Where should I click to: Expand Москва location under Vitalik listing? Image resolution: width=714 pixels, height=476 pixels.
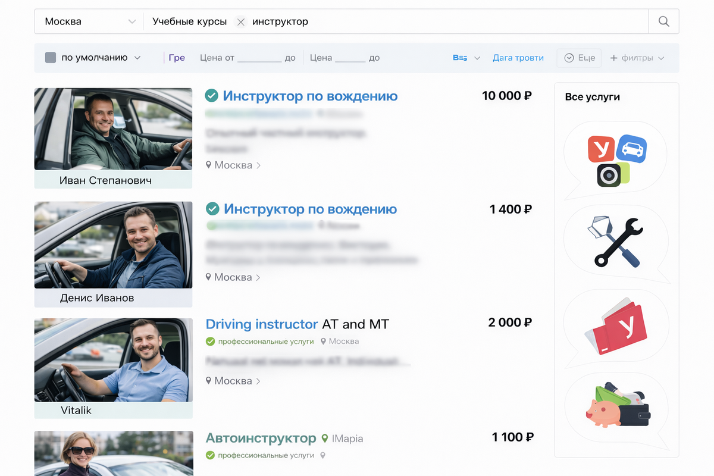tap(233, 381)
